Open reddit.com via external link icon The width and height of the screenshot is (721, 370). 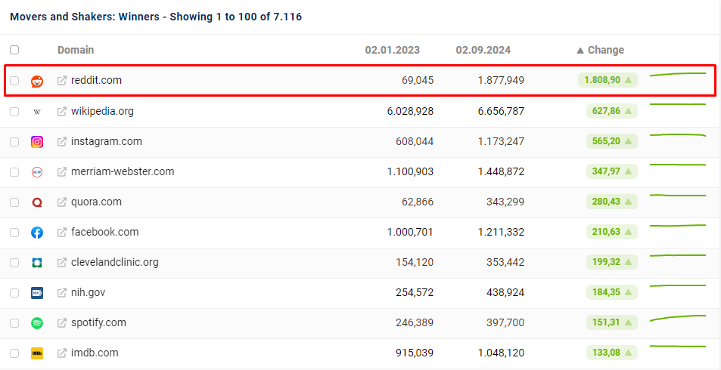click(x=62, y=80)
